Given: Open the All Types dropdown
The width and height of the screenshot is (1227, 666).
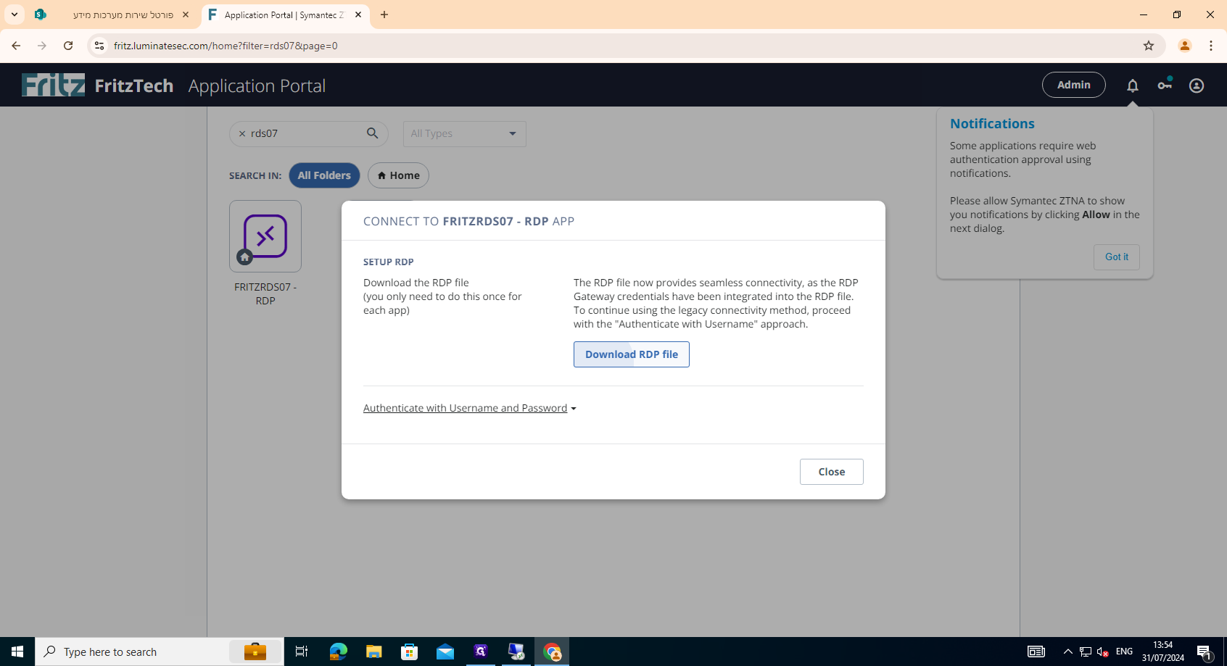Looking at the screenshot, I should coord(464,133).
